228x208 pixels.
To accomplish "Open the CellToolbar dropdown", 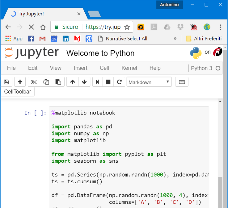I will coord(18,92).
